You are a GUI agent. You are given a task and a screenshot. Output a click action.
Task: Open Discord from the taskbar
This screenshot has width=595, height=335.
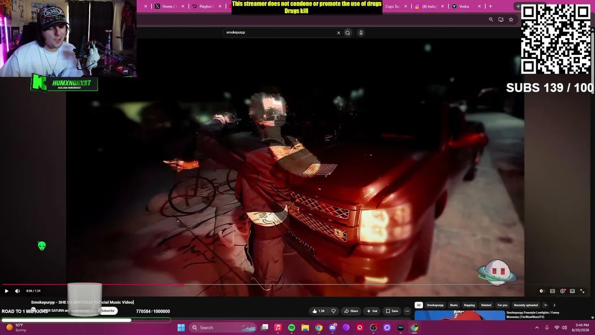click(332, 328)
